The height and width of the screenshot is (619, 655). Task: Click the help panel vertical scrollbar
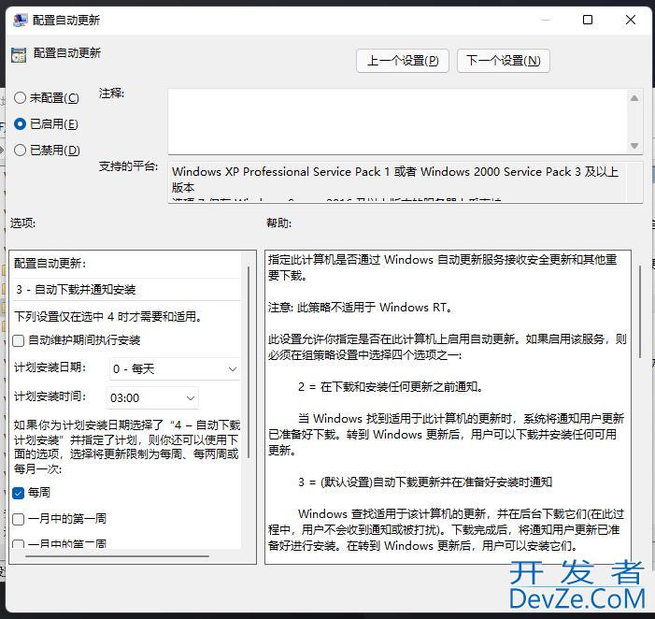click(x=640, y=311)
